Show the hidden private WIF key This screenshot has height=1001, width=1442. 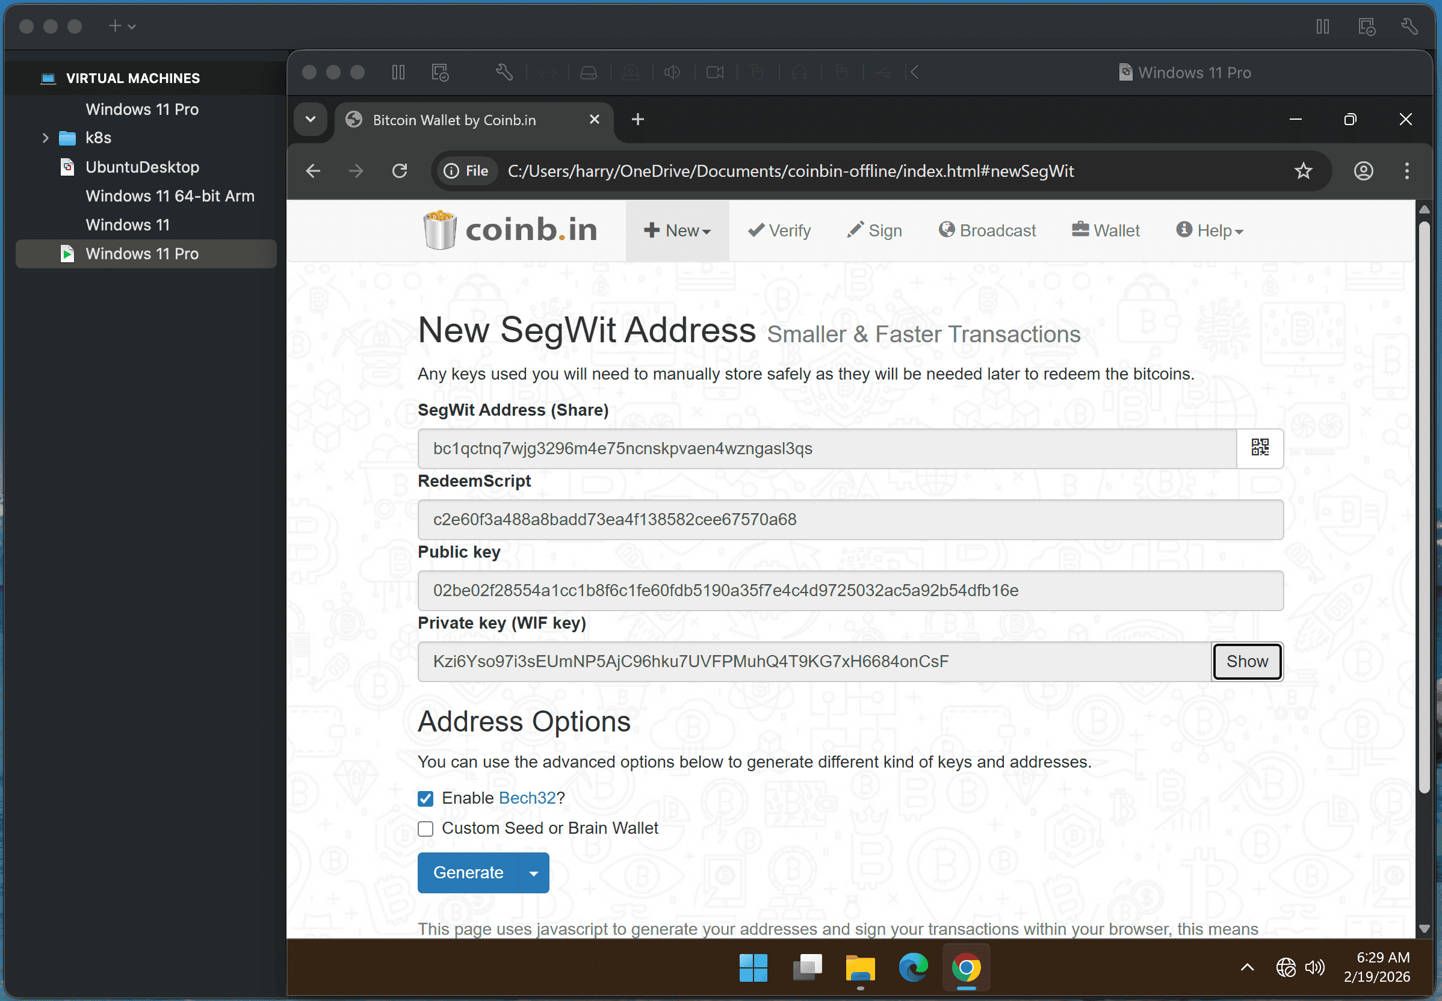coord(1247,661)
